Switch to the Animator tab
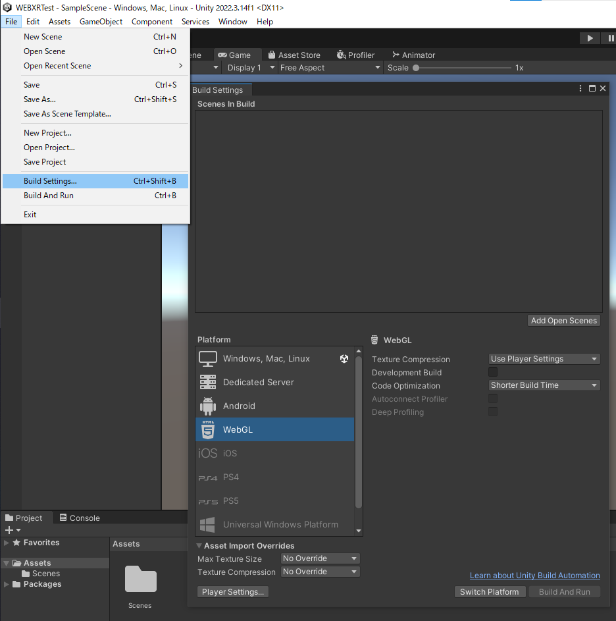Image resolution: width=616 pixels, height=621 pixels. pos(413,55)
